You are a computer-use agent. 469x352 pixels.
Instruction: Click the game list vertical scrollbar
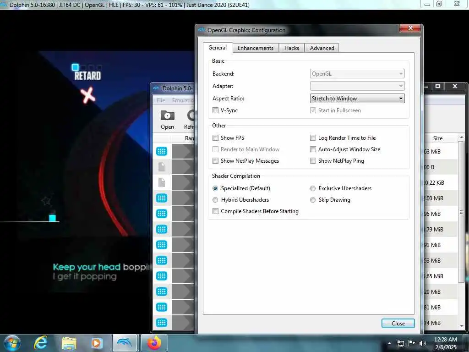[461, 213]
